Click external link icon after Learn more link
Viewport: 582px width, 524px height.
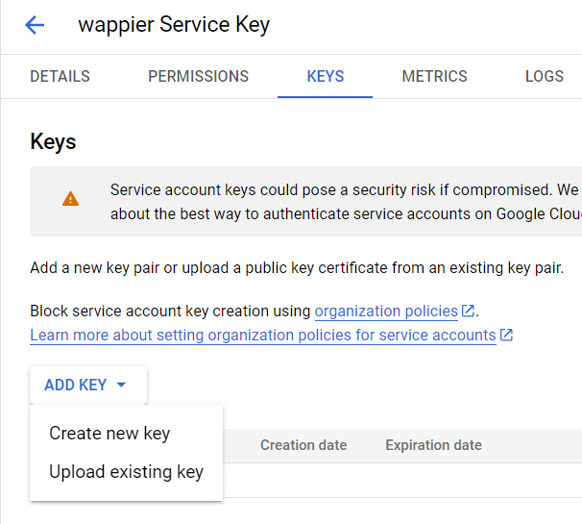pos(506,335)
